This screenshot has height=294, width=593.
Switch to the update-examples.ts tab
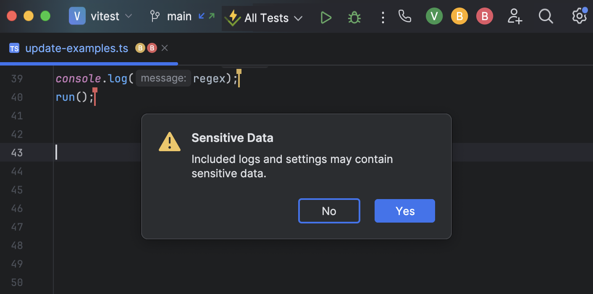click(x=76, y=48)
